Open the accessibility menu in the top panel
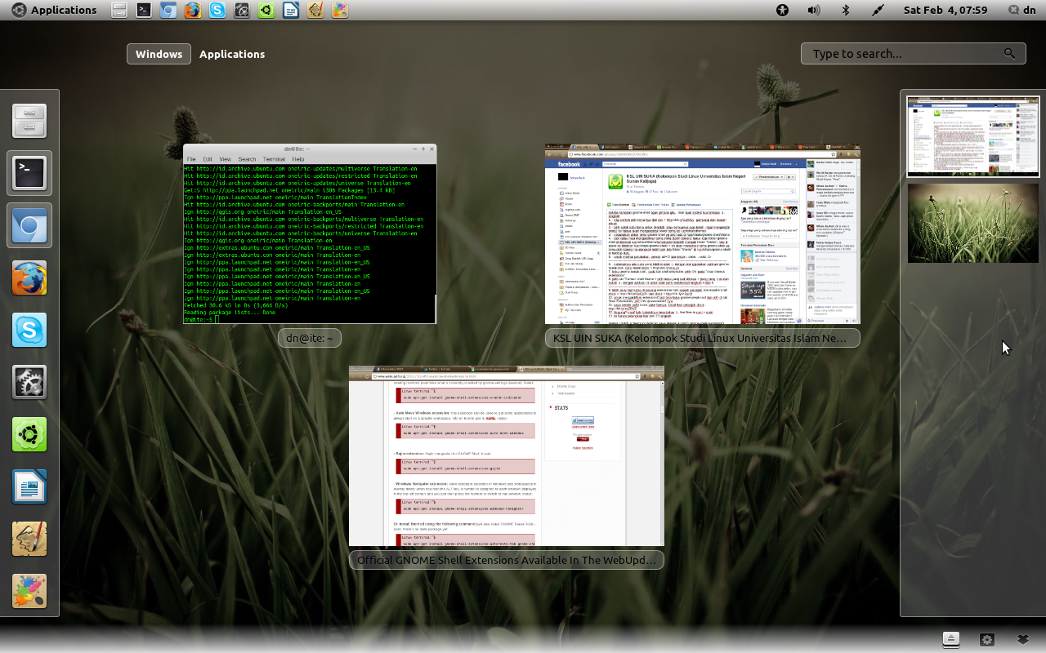Screen dimensions: 1046x653 pyautogui.click(x=783, y=11)
